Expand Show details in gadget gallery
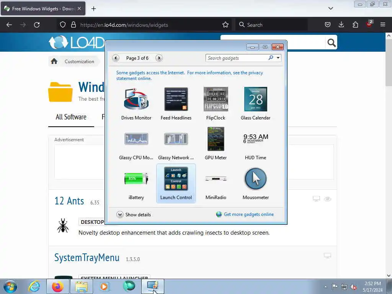This screenshot has width=392, height=294. pyautogui.click(x=134, y=214)
